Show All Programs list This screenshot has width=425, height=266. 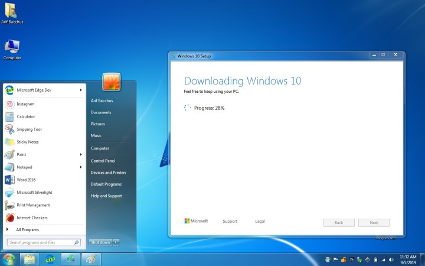tap(27, 229)
